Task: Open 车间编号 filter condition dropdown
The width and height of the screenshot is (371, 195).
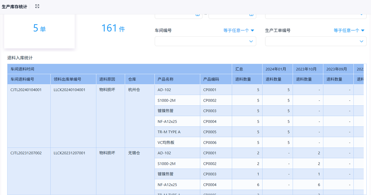Action: (239, 30)
